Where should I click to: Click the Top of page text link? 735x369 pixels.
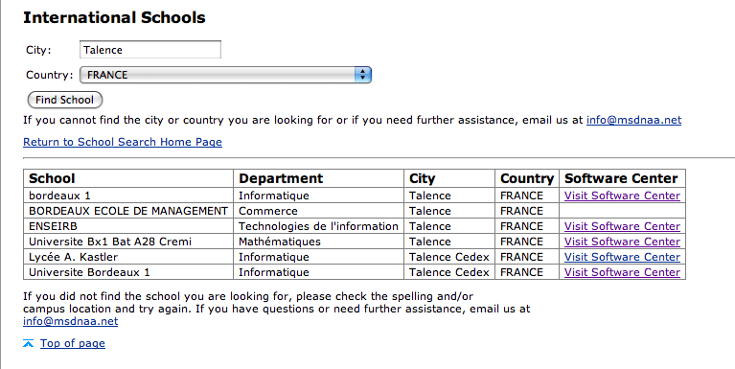point(73,344)
